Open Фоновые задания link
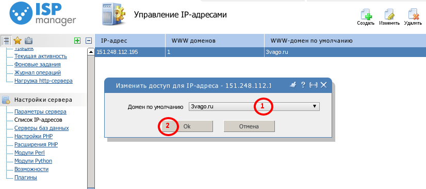Viewport: 426px width, 189px height. pyautogui.click(x=38, y=64)
